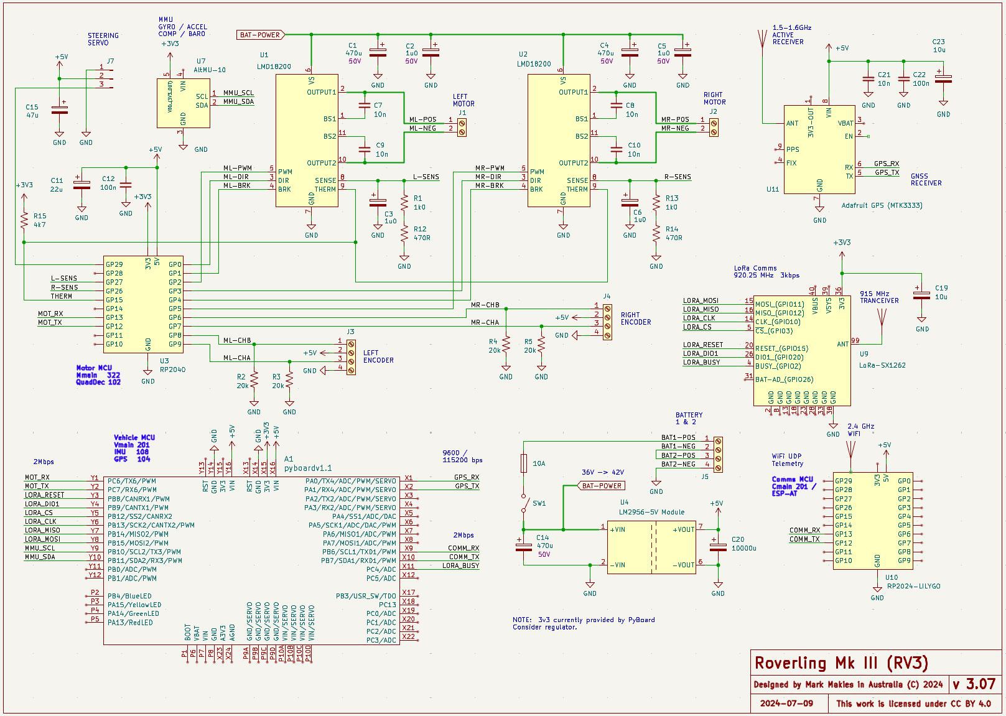Click the SW1 switch symbol
Viewport: 1006px width, 716px height.
(x=526, y=504)
